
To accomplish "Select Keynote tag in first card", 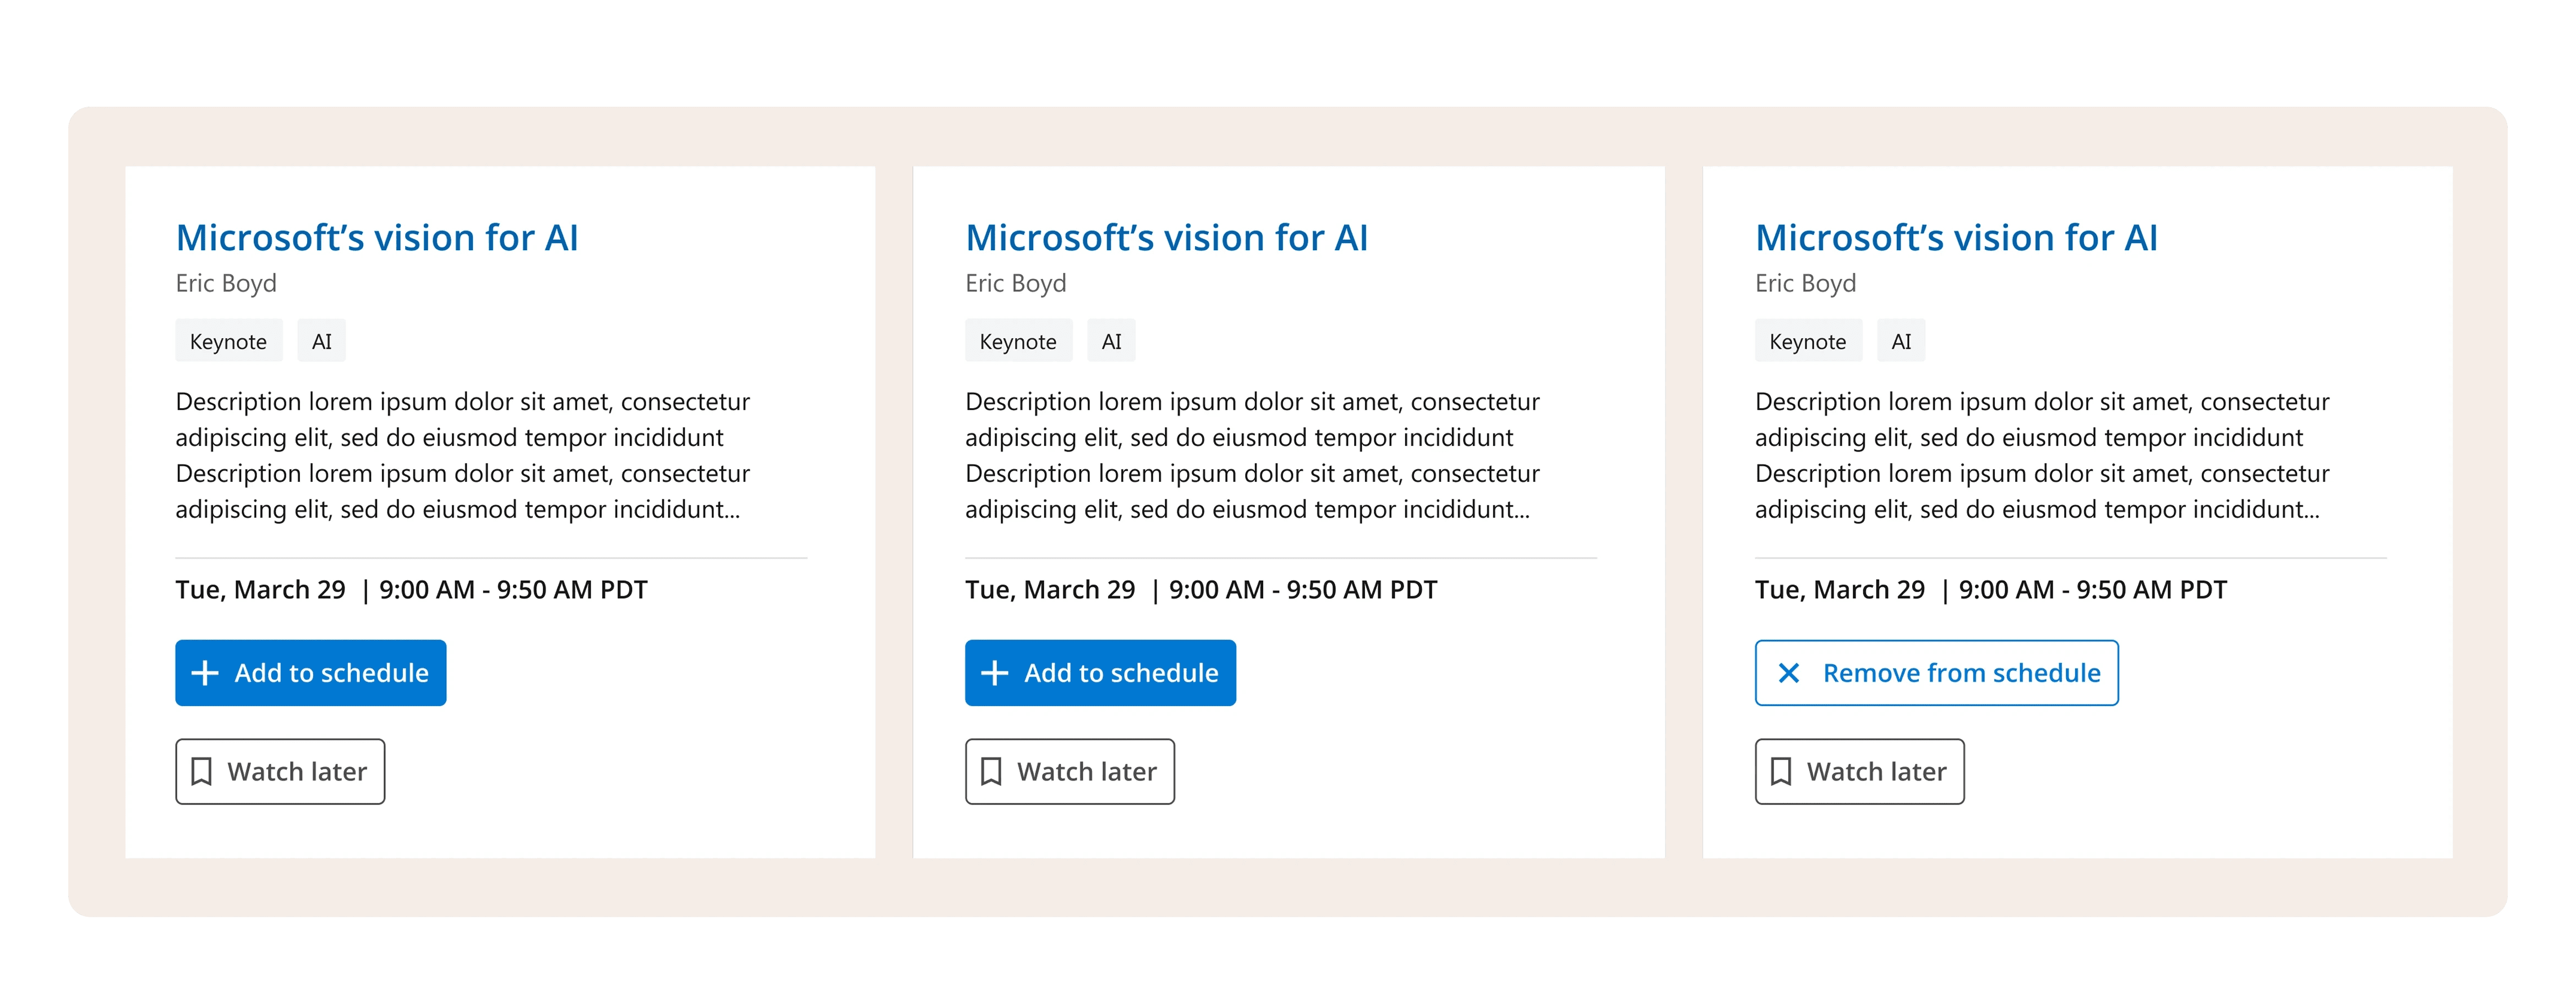I will coord(228,342).
